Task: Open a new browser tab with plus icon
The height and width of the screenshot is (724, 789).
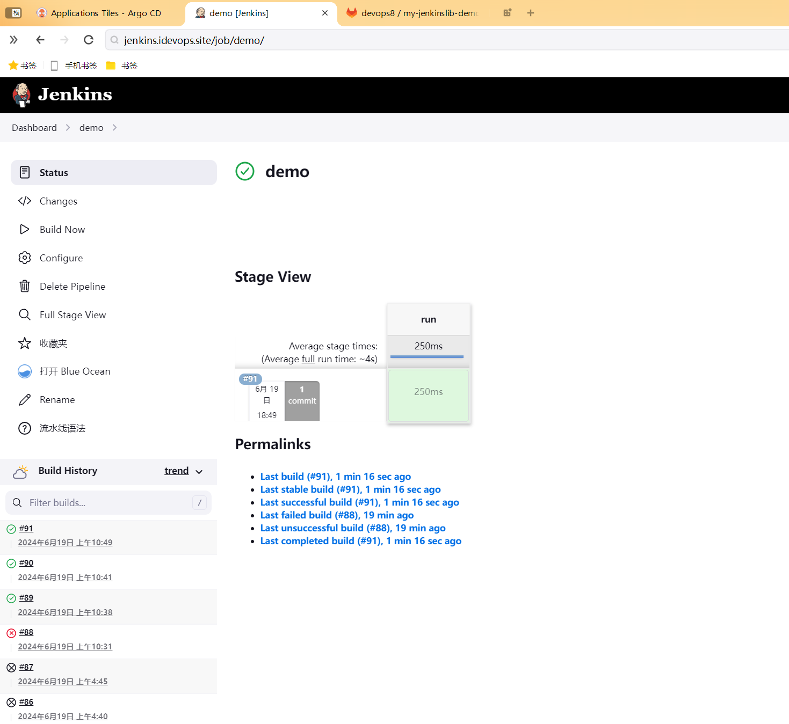Action: point(531,13)
